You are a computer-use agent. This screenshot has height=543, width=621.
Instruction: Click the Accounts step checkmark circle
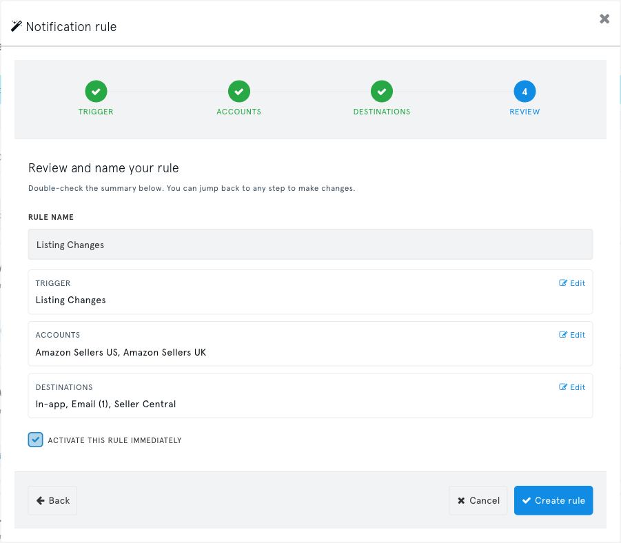tap(238, 92)
